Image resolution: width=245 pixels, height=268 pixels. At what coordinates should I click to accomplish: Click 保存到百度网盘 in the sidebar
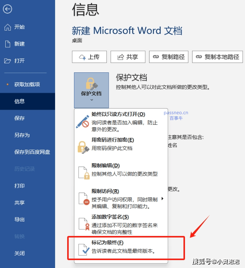point(28,152)
